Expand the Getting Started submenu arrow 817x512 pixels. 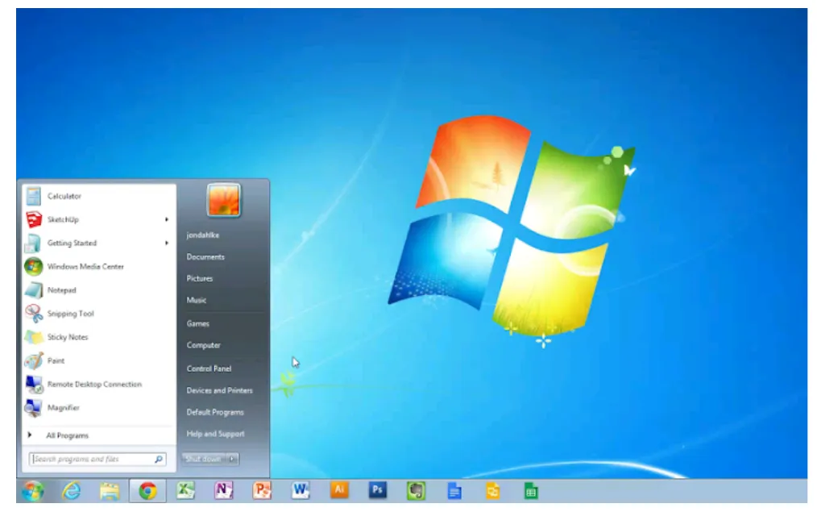pos(167,243)
